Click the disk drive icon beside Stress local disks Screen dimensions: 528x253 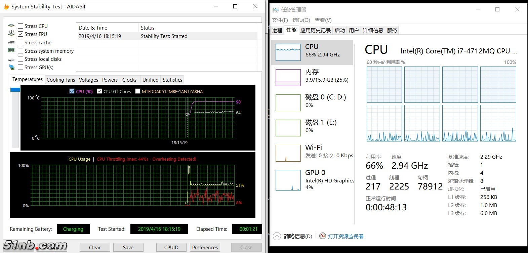pyautogui.click(x=11, y=59)
